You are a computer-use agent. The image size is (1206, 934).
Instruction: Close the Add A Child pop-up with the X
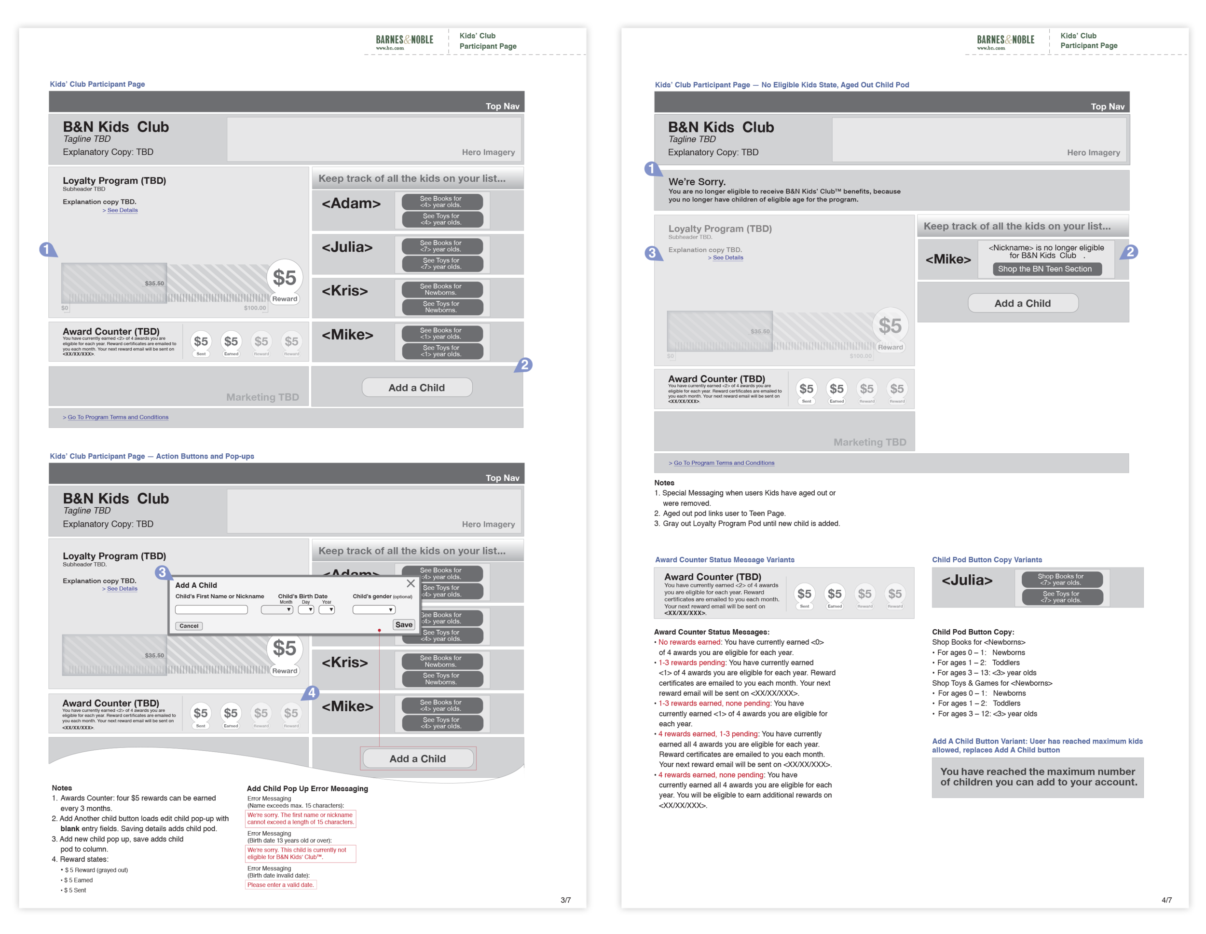point(411,583)
